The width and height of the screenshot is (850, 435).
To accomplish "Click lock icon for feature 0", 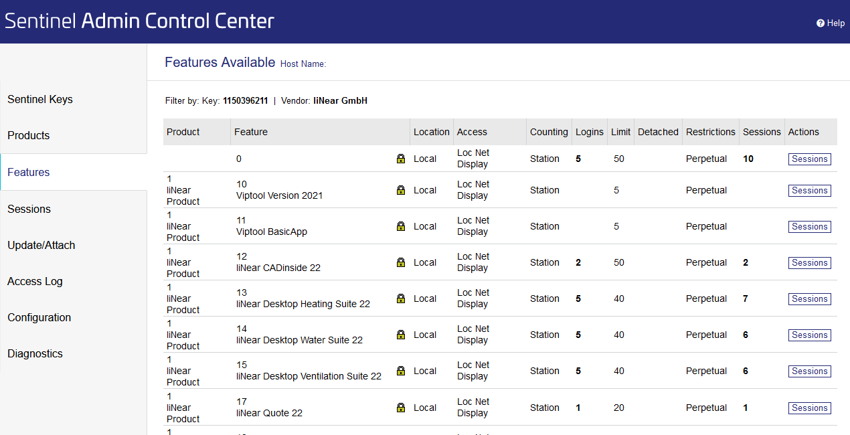I will pos(401,159).
